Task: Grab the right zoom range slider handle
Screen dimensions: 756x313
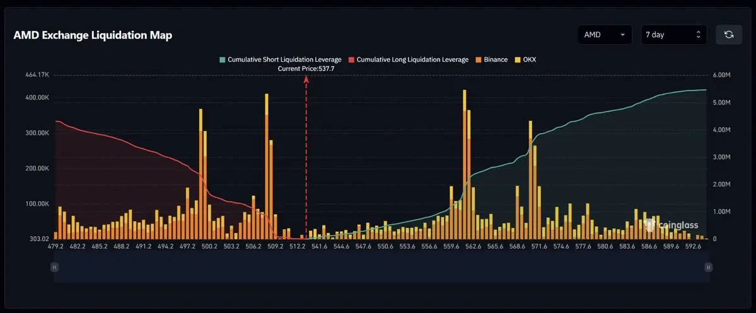Action: (x=708, y=267)
